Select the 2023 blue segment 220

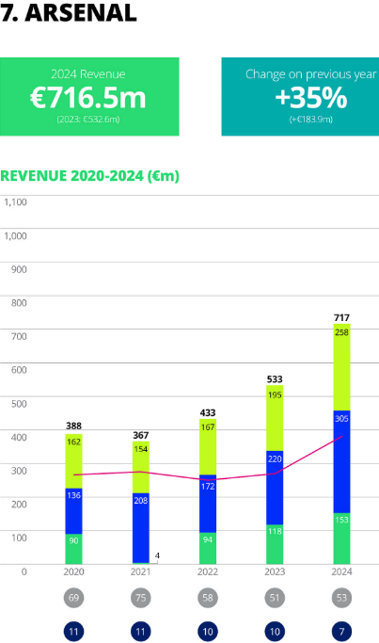click(275, 488)
